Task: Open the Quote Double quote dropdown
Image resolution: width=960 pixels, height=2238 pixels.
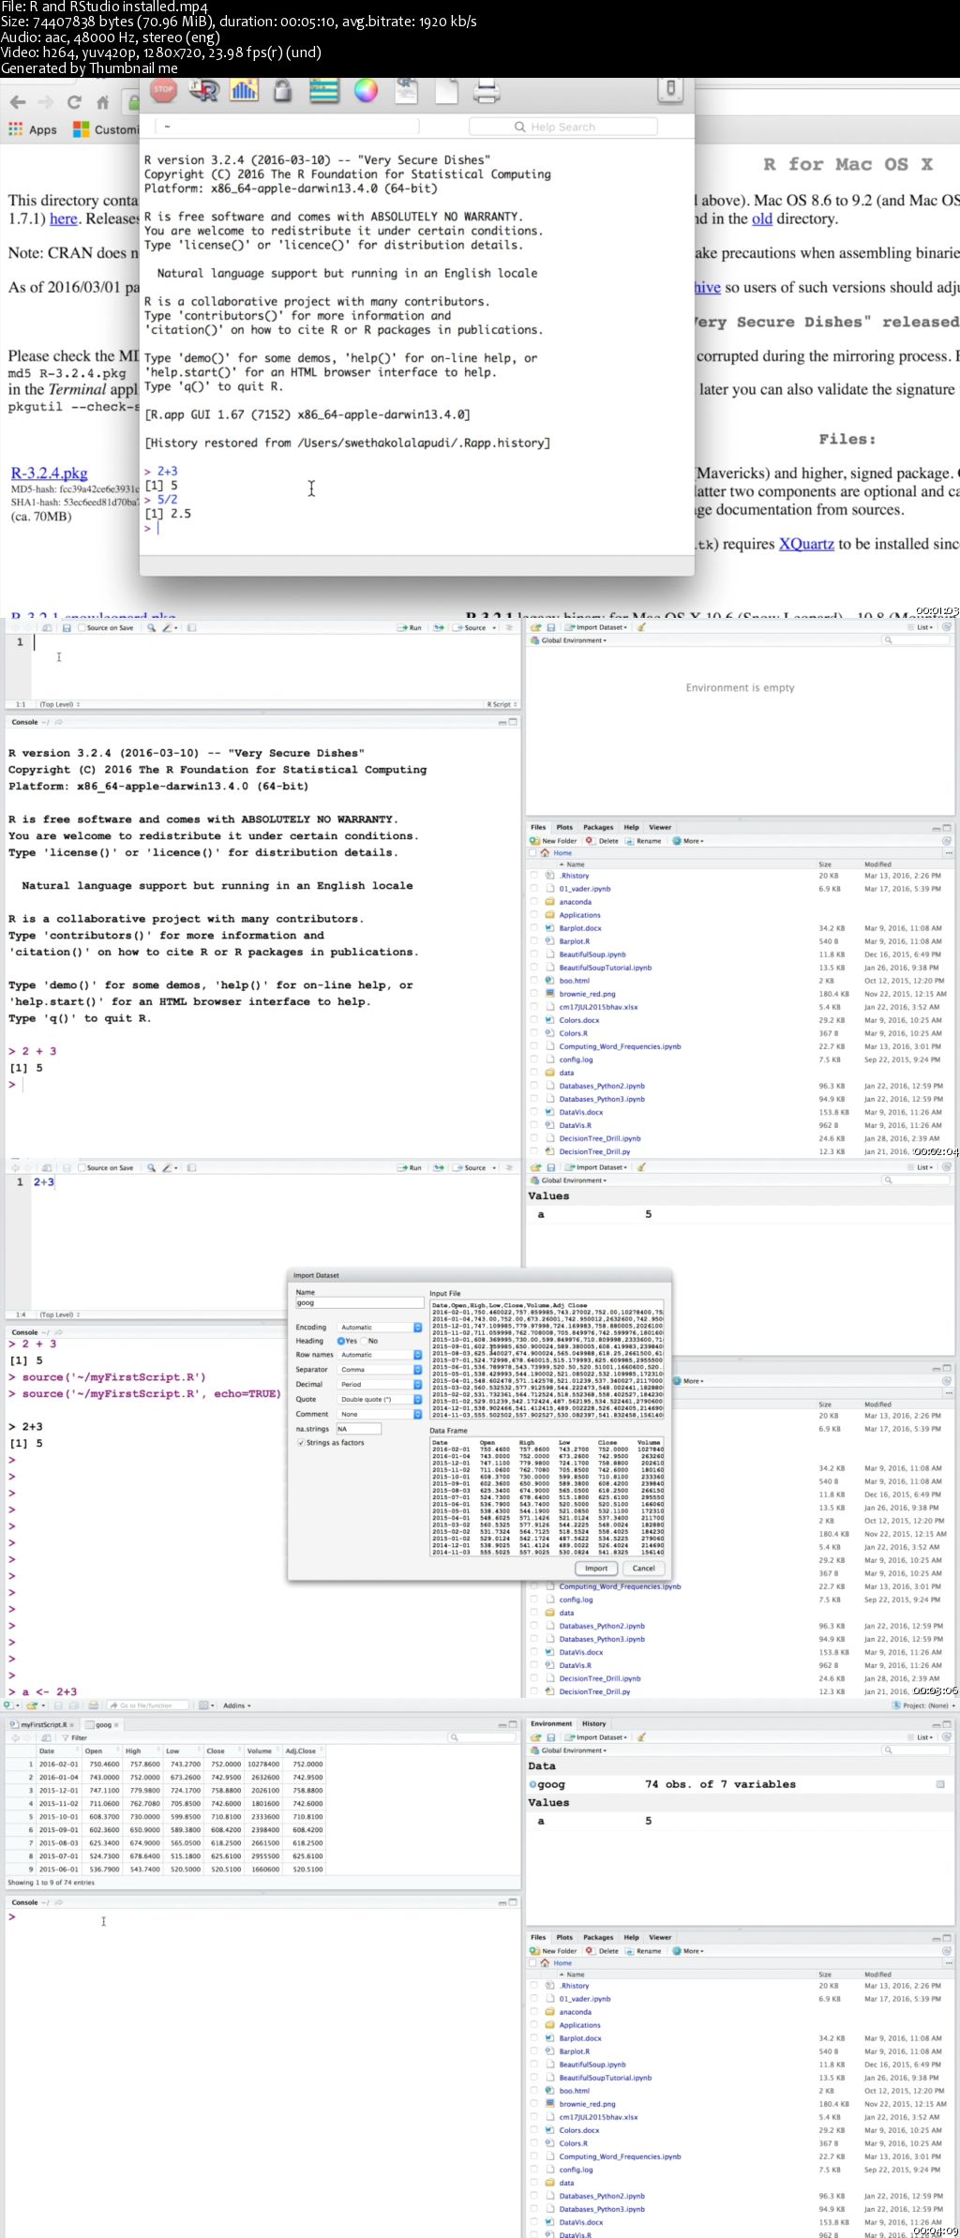Action: (380, 1399)
